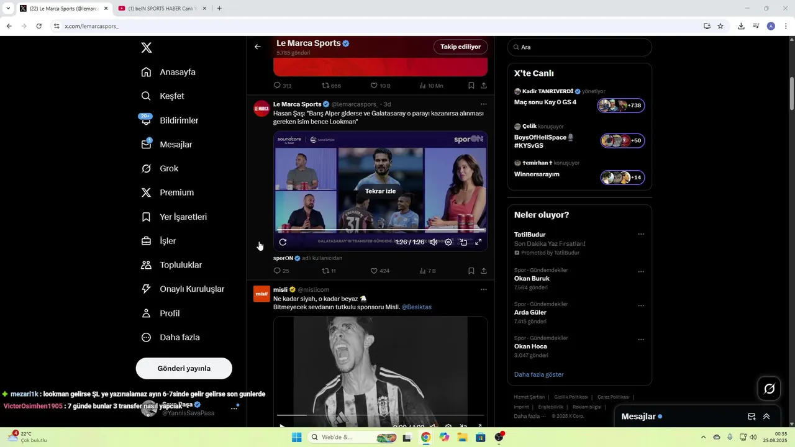Click Gönderi yayınla button
795x447 pixels.
click(184, 368)
